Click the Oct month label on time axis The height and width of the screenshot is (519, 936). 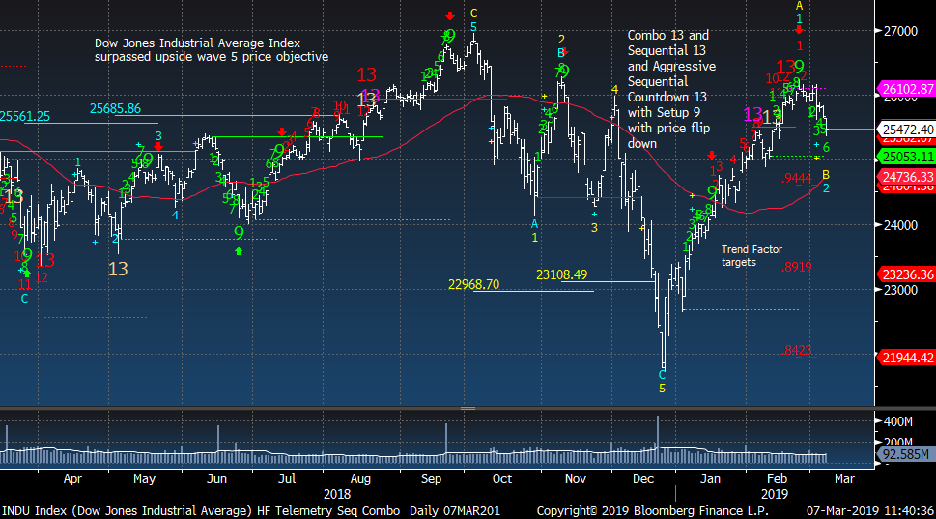coord(502,479)
